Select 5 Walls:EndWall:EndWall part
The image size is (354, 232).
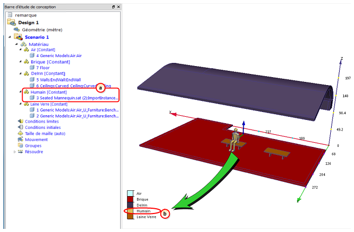point(59,80)
